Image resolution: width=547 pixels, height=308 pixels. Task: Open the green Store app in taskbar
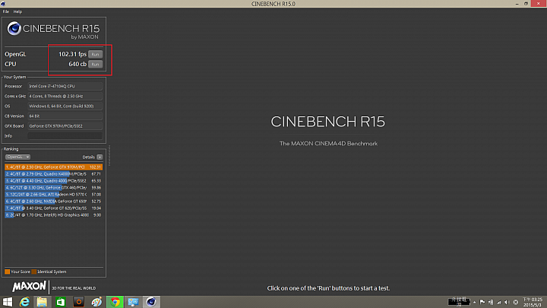61,302
